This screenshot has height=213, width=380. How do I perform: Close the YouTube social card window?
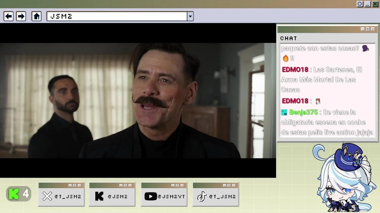pos(182,185)
